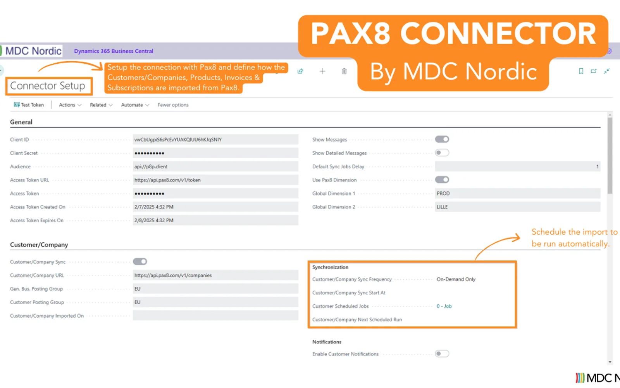Viewport: 620px width, 388px height.
Task: Click the MDC Nordic company name
Action: [x=33, y=51]
